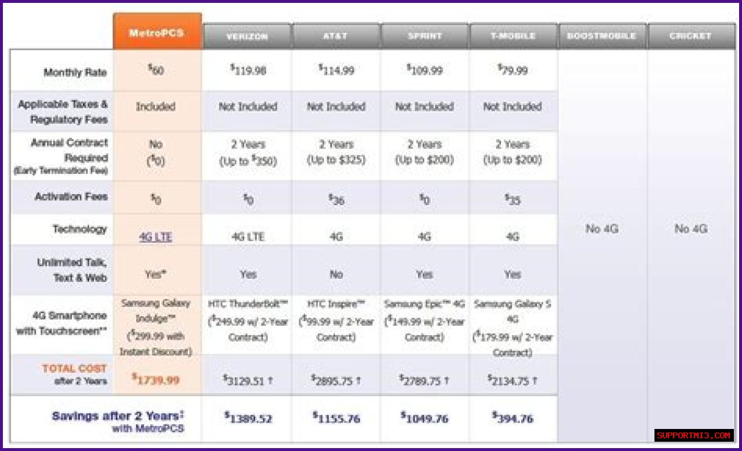This screenshot has height=451, width=742.
Task: Select the Cricket column header
Action: 691,37
